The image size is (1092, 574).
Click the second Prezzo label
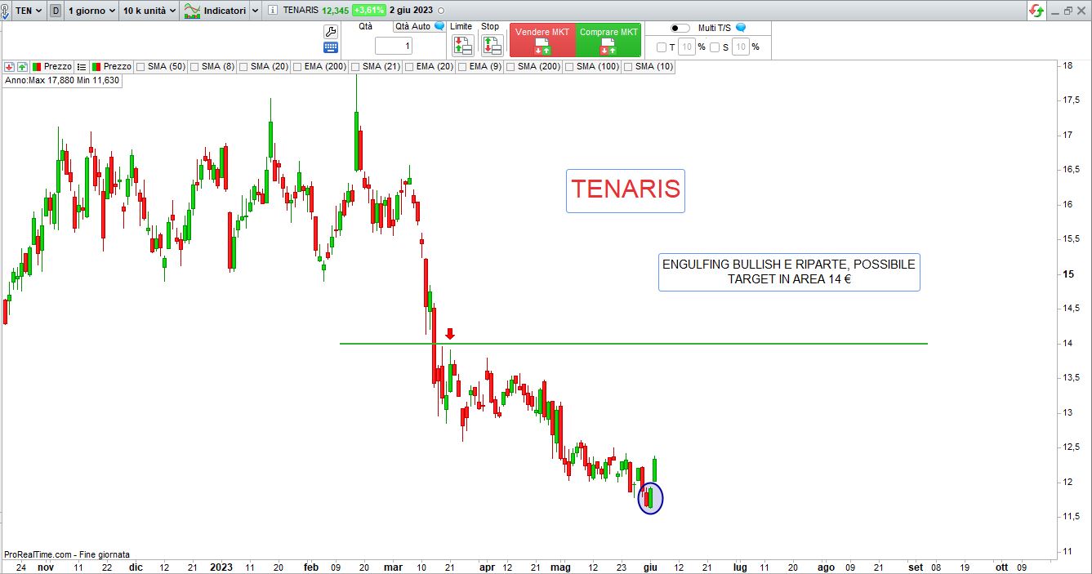(118, 67)
